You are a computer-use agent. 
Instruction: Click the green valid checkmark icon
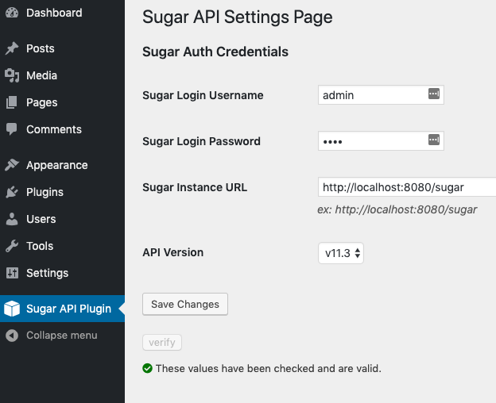(x=147, y=368)
